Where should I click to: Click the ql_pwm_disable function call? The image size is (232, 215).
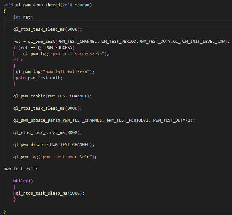tap(32, 145)
